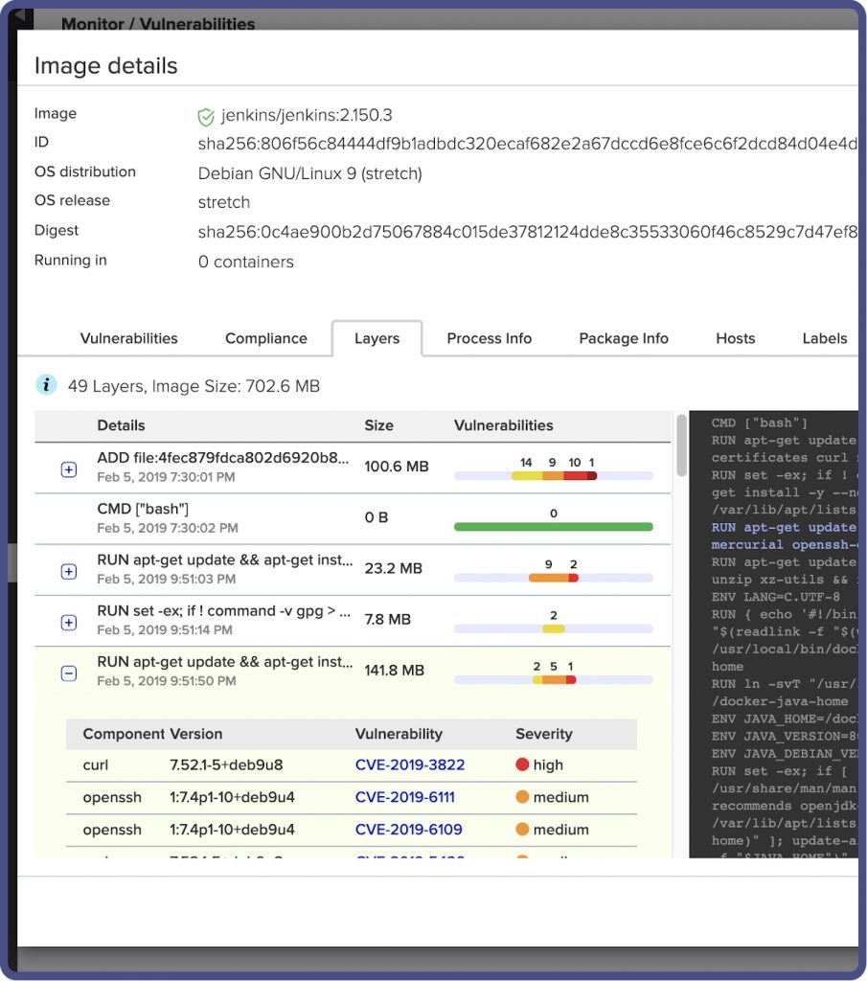
Task: Click vulnerability bar of 141.8 MB layer
Action: [x=554, y=679]
